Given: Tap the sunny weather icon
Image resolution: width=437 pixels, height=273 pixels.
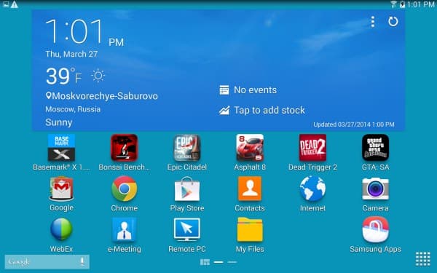Looking at the screenshot, I should (98, 76).
